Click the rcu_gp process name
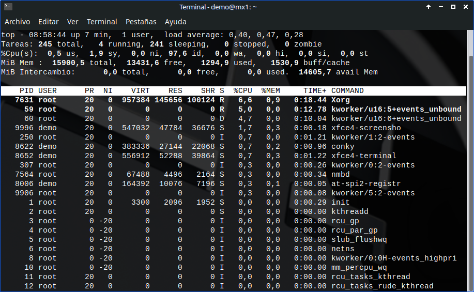This screenshot has width=474, height=292. point(345,221)
